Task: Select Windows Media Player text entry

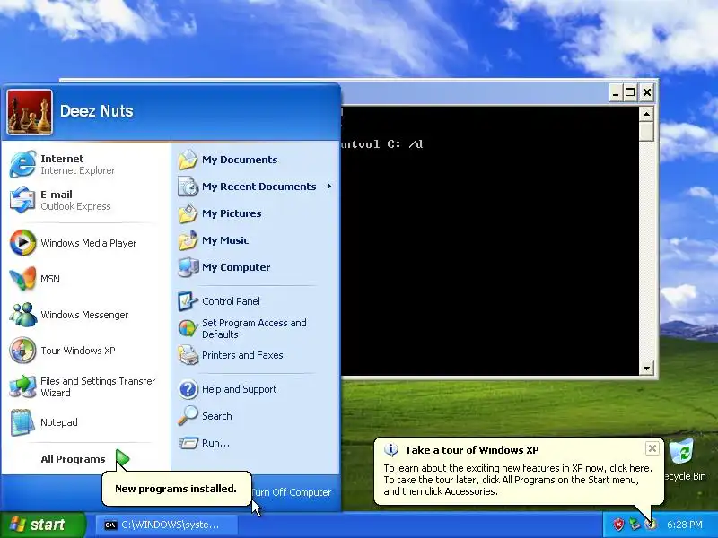Action: click(x=88, y=243)
